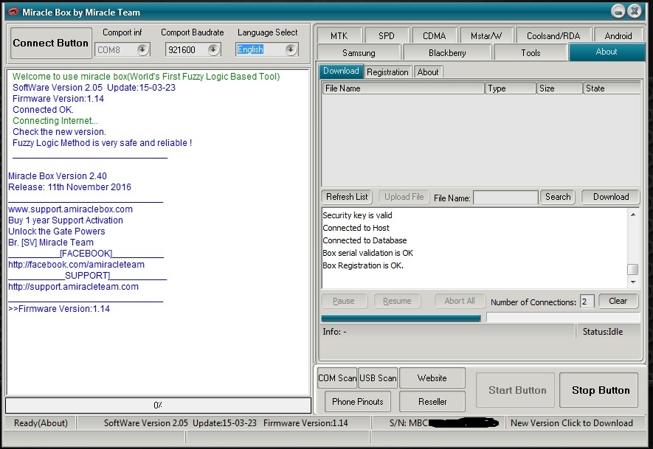Sort by File Name column header
The height and width of the screenshot is (449, 653).
403,88
